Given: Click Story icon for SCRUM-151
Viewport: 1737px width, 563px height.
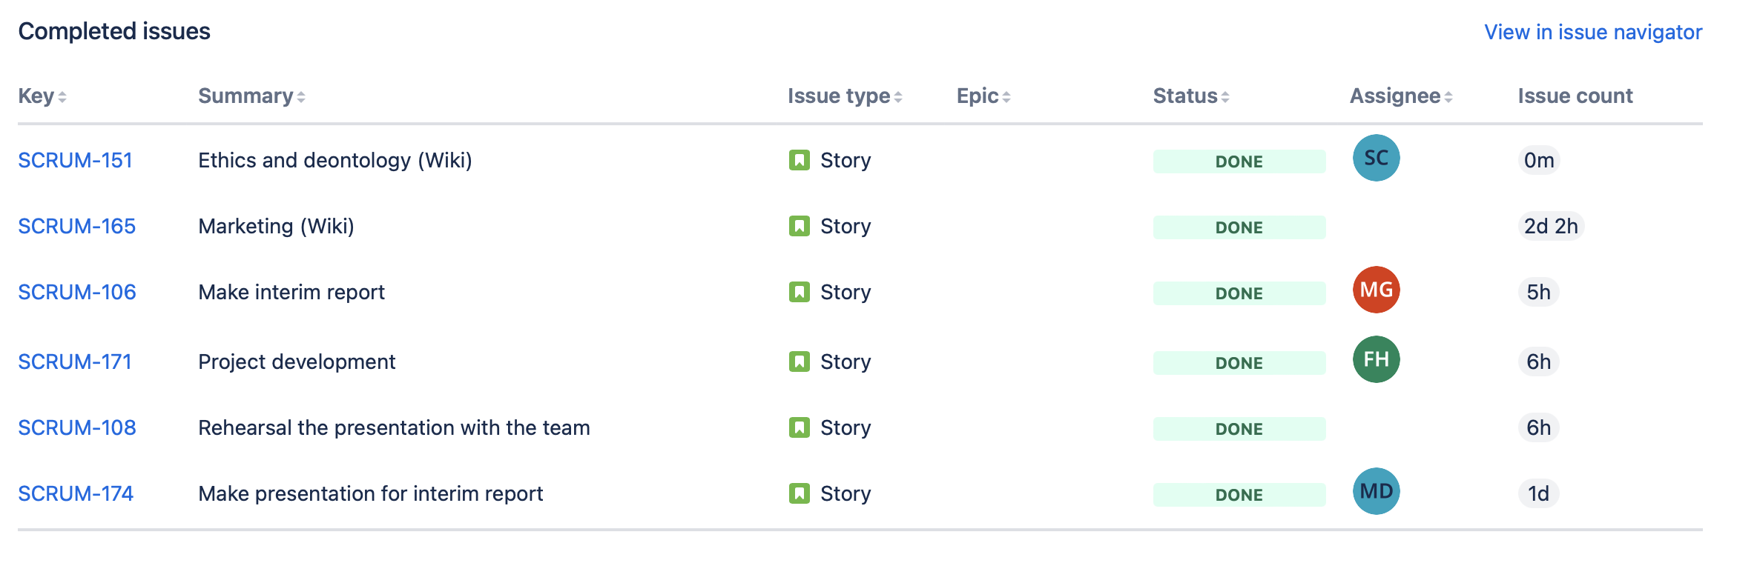Looking at the screenshot, I should [799, 160].
